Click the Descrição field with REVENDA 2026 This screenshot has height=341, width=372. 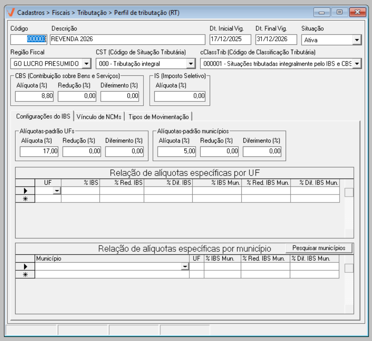tap(127, 40)
